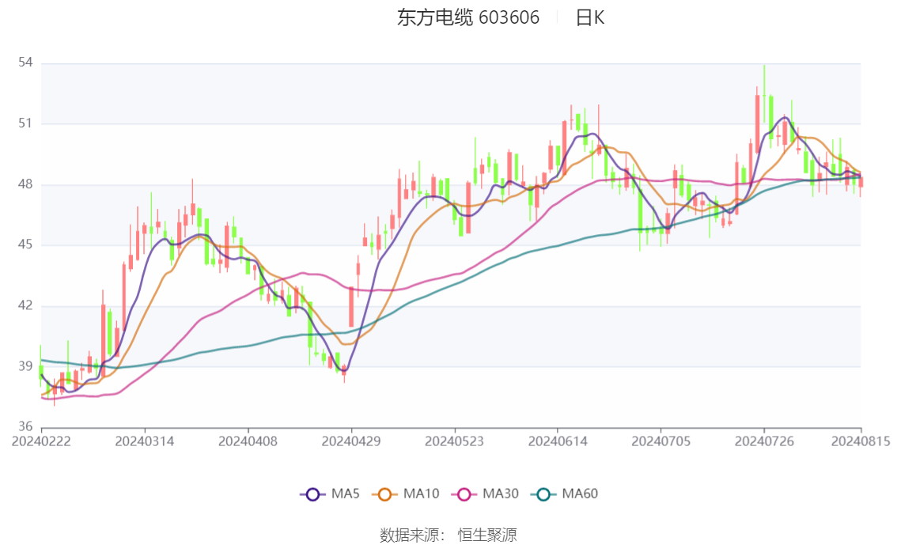897x545 pixels.
Task: Click the chart title 东方电缆 603606
Action: pos(468,17)
